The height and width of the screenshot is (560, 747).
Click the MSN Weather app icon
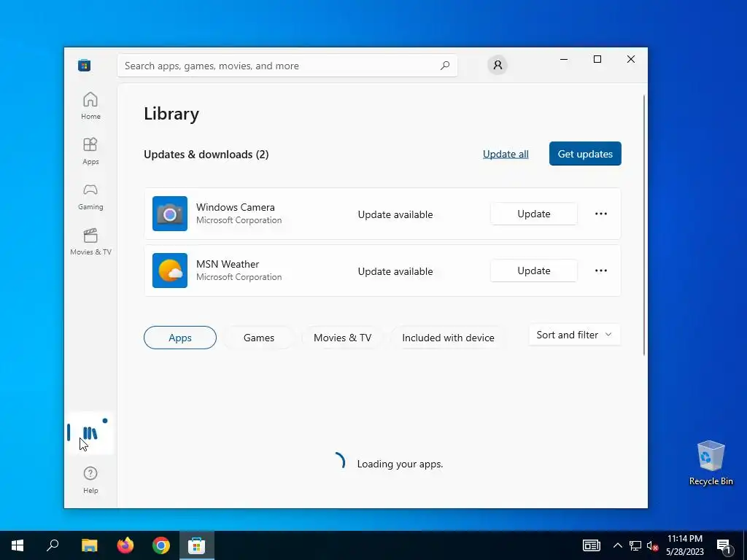tap(170, 271)
